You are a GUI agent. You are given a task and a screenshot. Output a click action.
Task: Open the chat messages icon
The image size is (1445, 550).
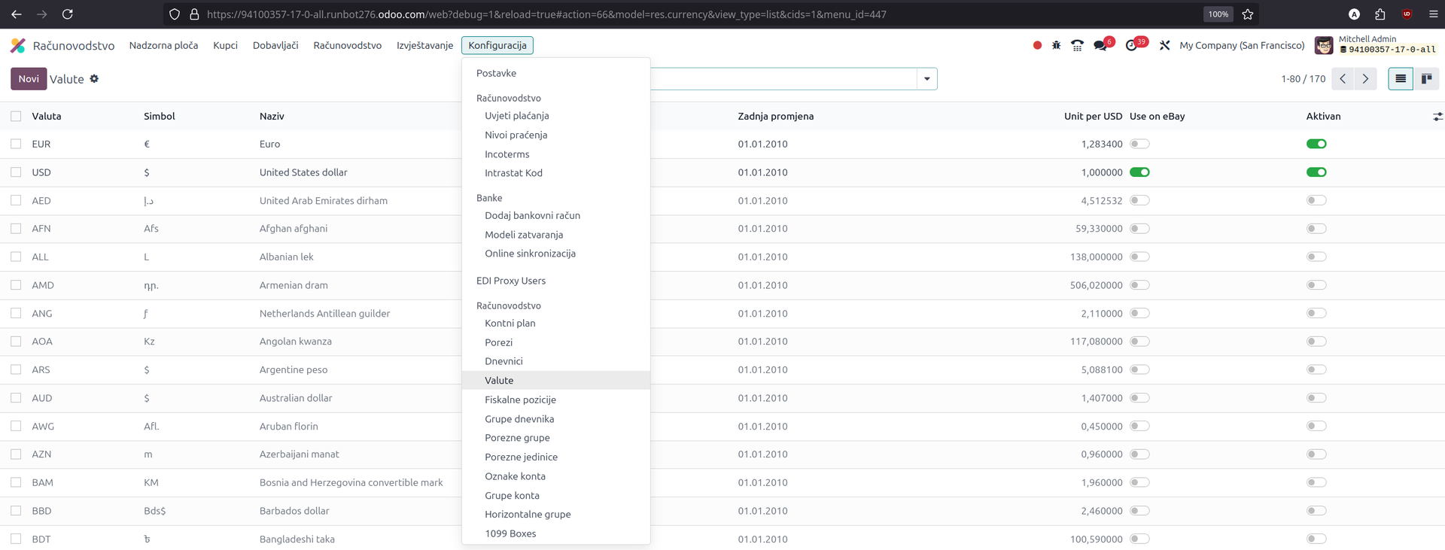[x=1100, y=45]
